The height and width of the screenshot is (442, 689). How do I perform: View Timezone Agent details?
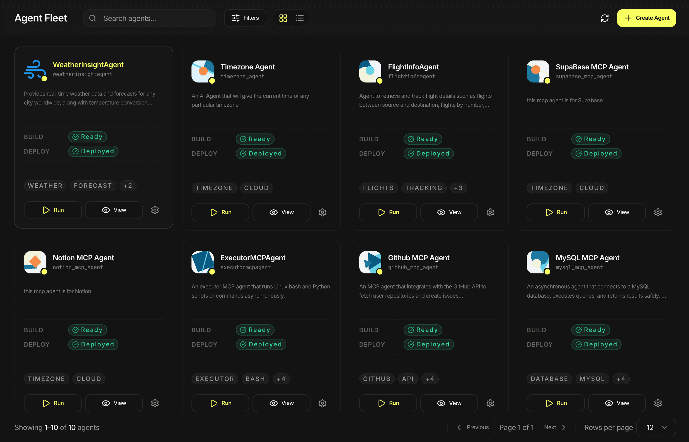[x=282, y=212]
